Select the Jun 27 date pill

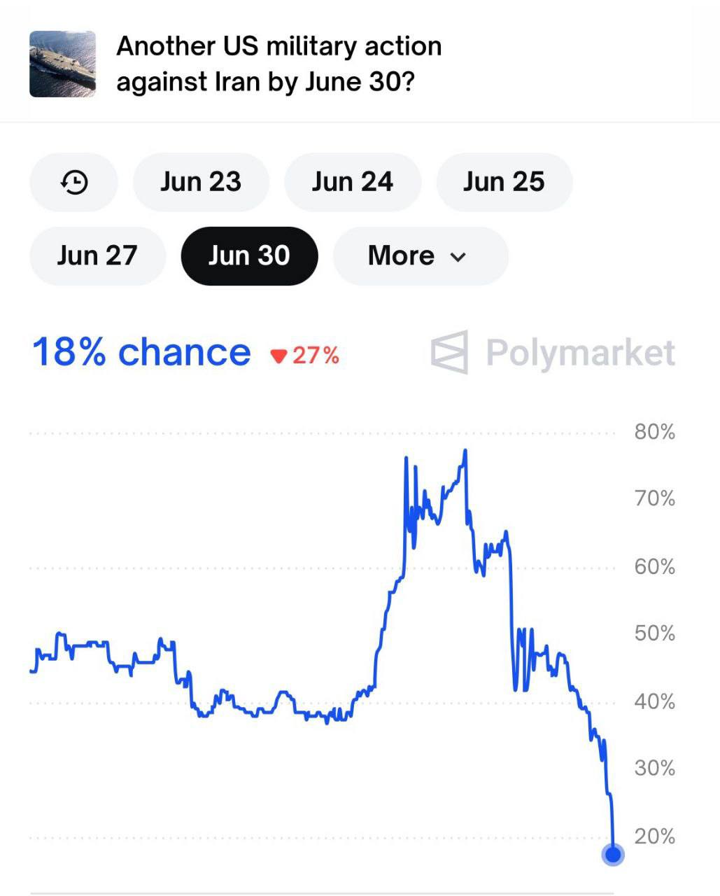[x=97, y=256]
